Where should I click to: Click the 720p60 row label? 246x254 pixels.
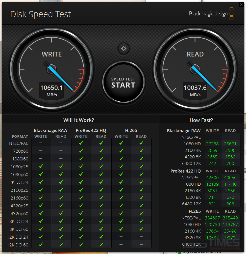click(21, 151)
